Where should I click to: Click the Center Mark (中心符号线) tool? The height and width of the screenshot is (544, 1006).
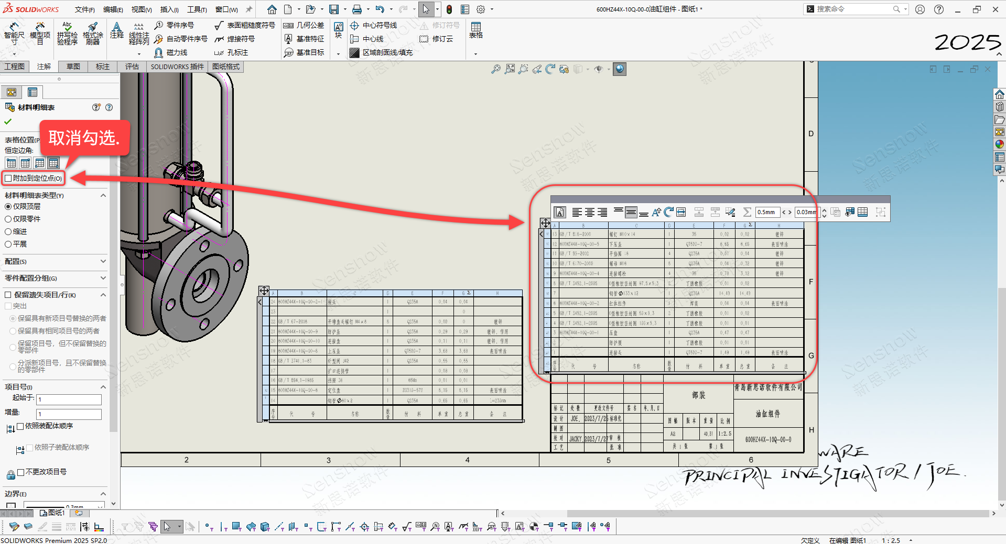coord(373,25)
